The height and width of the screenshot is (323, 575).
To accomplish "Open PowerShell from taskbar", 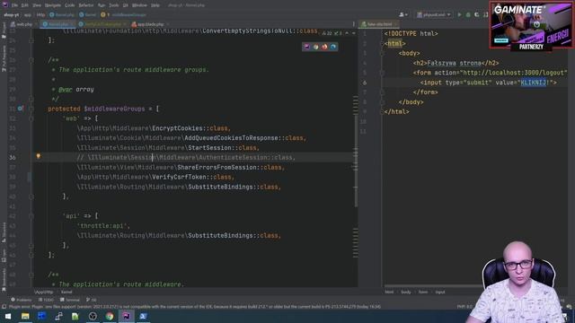I will (x=143, y=316).
